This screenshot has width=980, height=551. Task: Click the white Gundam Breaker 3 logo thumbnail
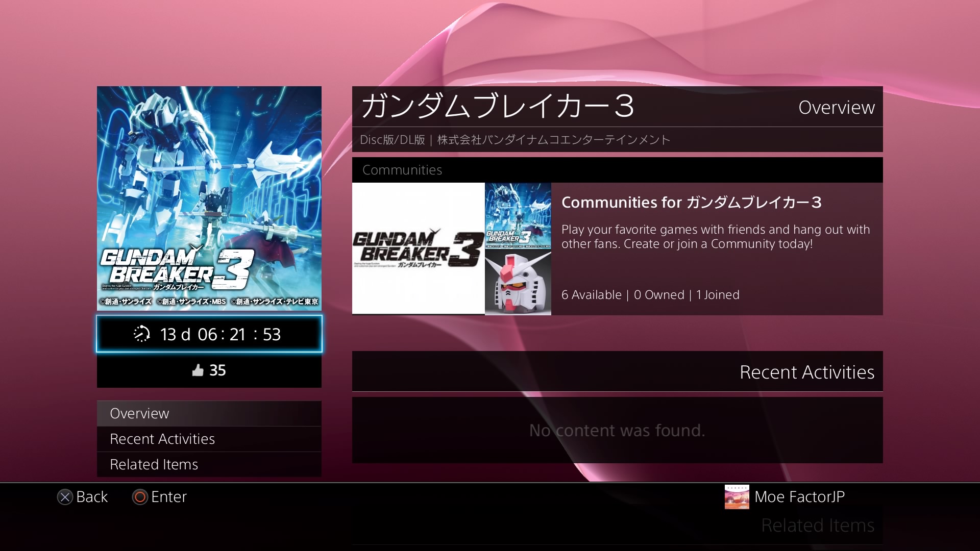tap(419, 248)
